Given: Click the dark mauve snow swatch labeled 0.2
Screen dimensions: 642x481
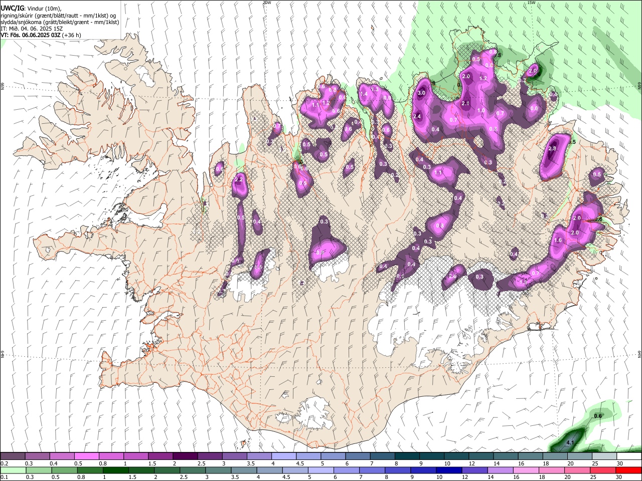Looking at the screenshot, I should (x=13, y=456).
